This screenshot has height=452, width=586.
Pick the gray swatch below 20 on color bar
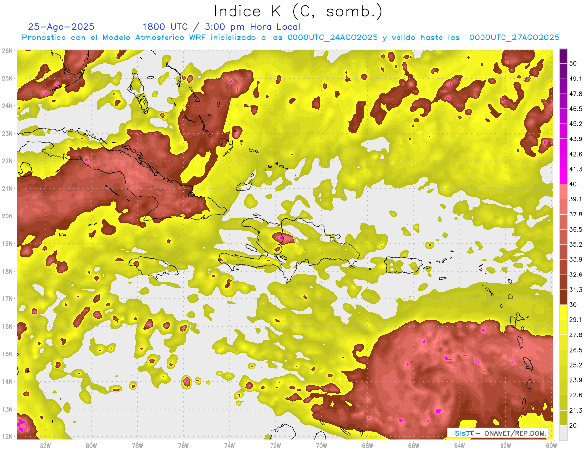563,432
